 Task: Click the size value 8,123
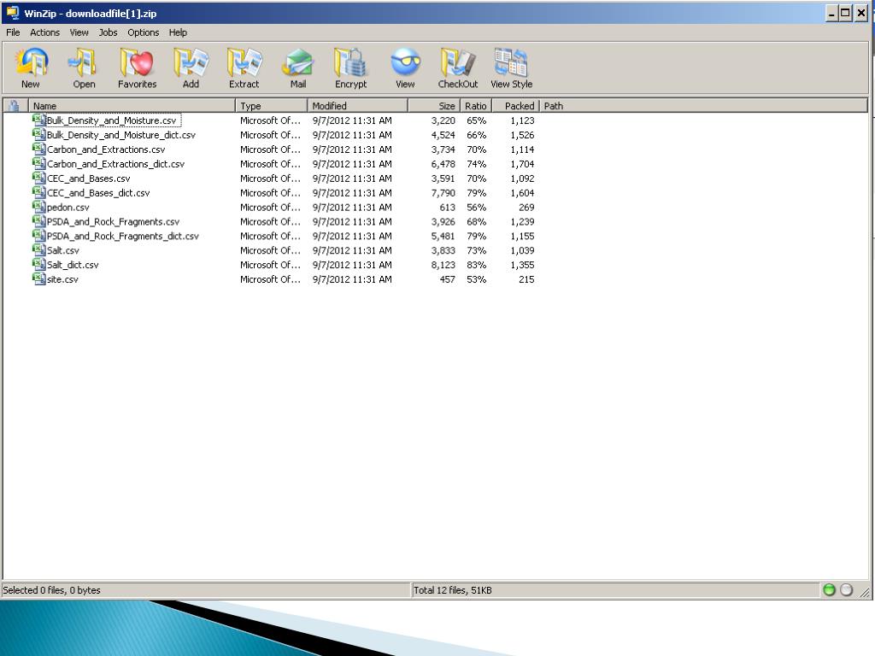click(x=443, y=265)
